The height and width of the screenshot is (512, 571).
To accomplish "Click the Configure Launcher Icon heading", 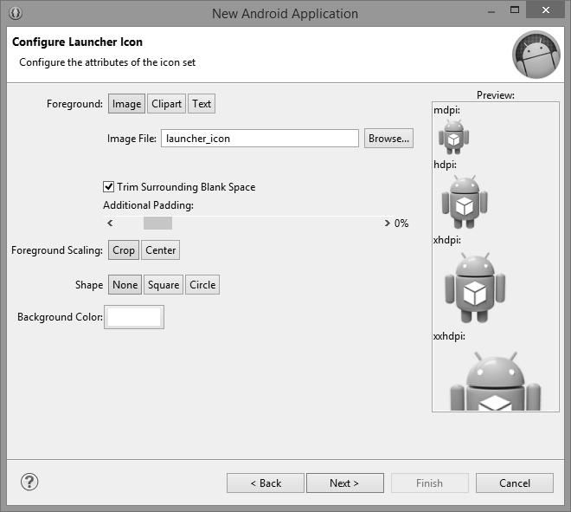I will pos(77,42).
